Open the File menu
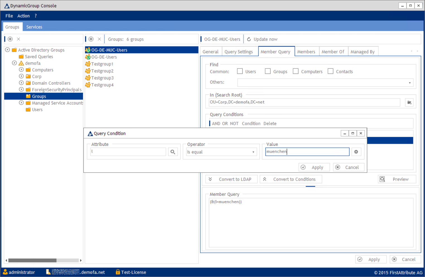 point(9,16)
